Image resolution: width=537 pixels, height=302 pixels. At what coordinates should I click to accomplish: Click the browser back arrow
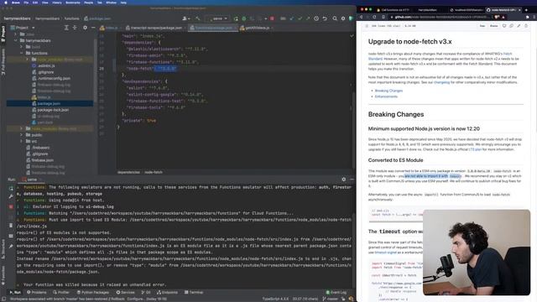(361, 17)
